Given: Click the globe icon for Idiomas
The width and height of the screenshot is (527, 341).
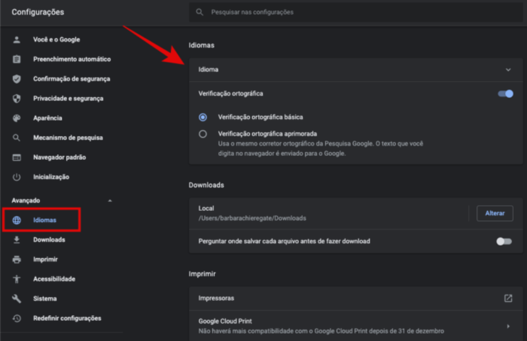Looking at the screenshot, I should [x=17, y=220].
